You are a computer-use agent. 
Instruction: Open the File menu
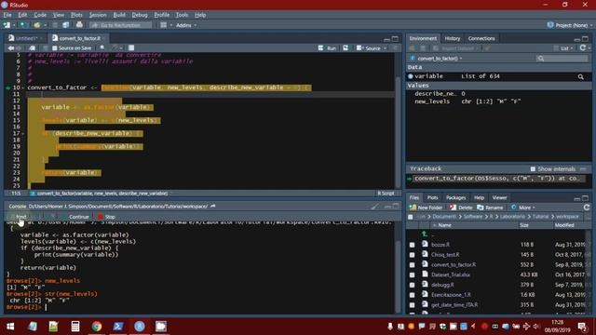click(7, 15)
